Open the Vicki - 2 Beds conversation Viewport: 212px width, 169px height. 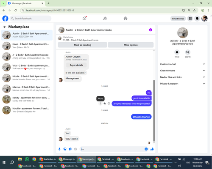(x=27, y=67)
